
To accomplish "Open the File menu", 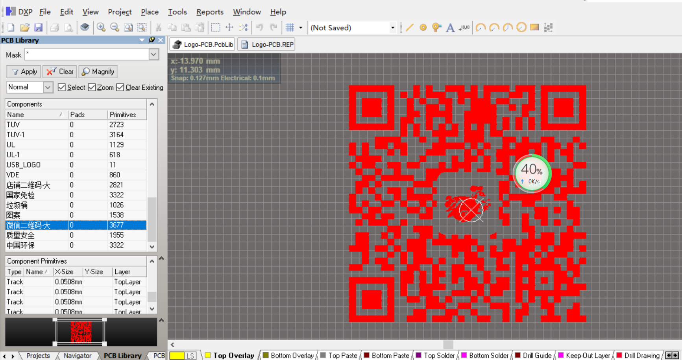I will pyautogui.click(x=45, y=12).
